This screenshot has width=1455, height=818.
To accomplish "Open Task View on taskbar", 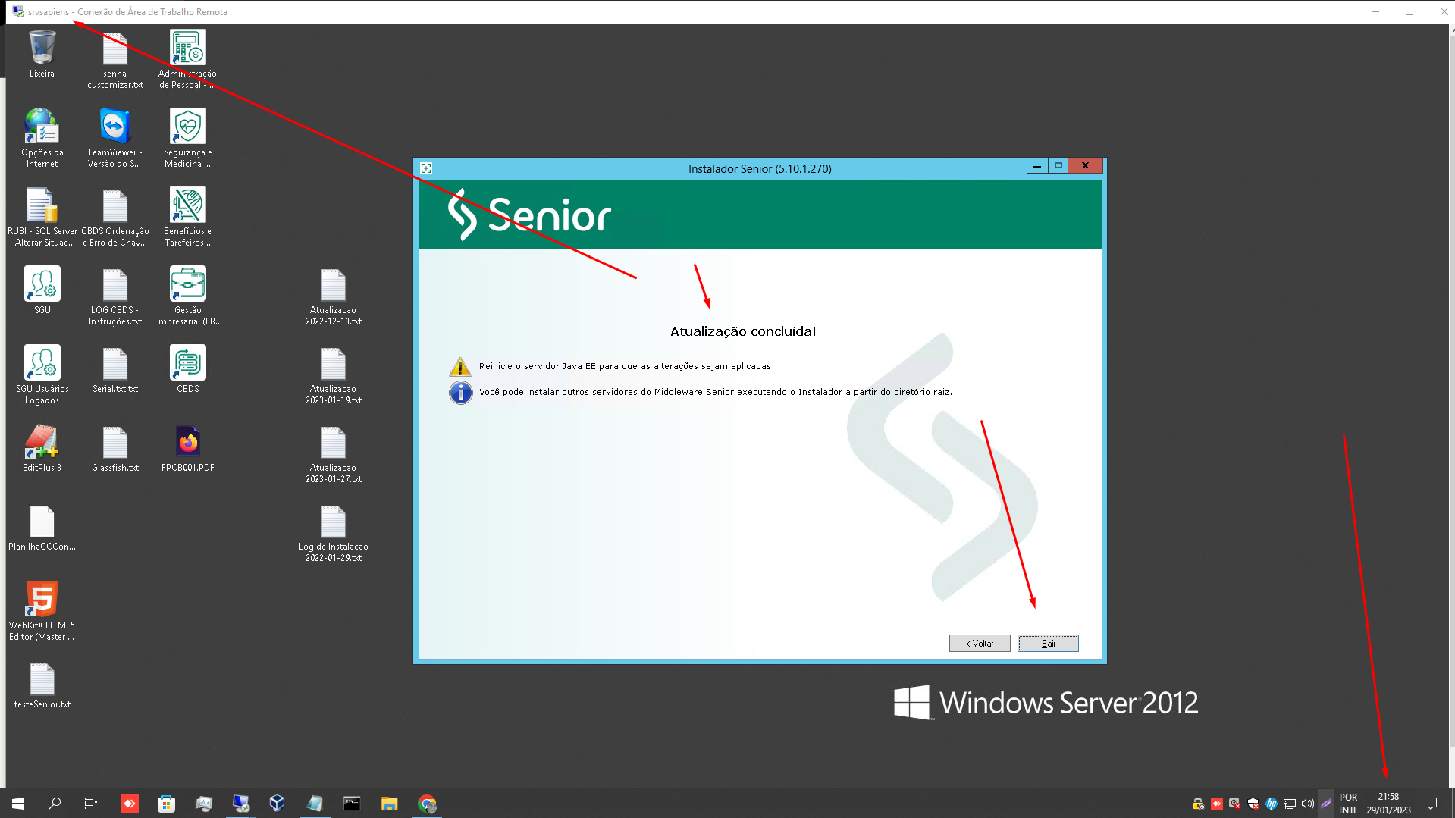I will click(x=91, y=804).
